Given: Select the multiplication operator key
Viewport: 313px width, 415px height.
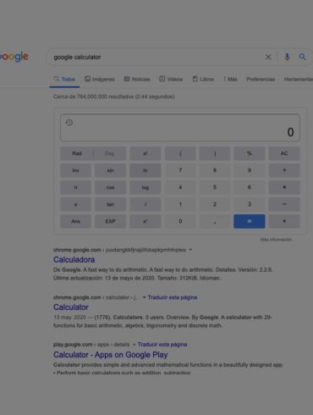Looking at the screenshot, I should coord(284,187).
